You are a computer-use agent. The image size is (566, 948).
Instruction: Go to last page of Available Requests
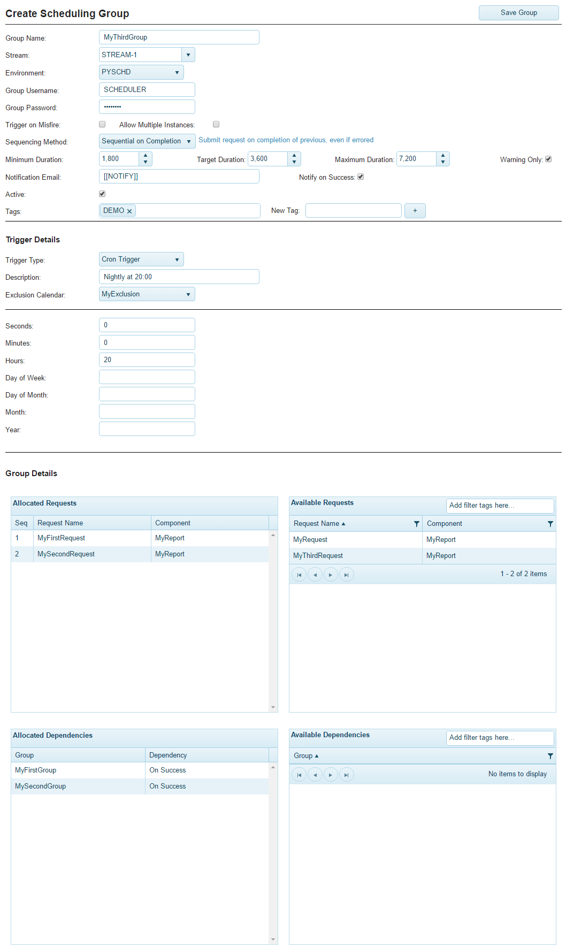(x=347, y=575)
